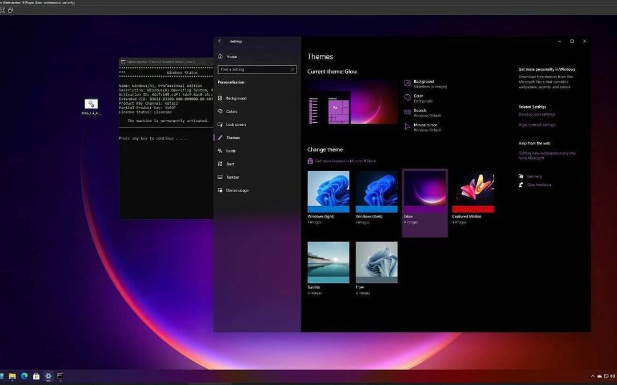Click the Background picture icon in sidebar
The height and width of the screenshot is (385, 617).
click(220, 98)
